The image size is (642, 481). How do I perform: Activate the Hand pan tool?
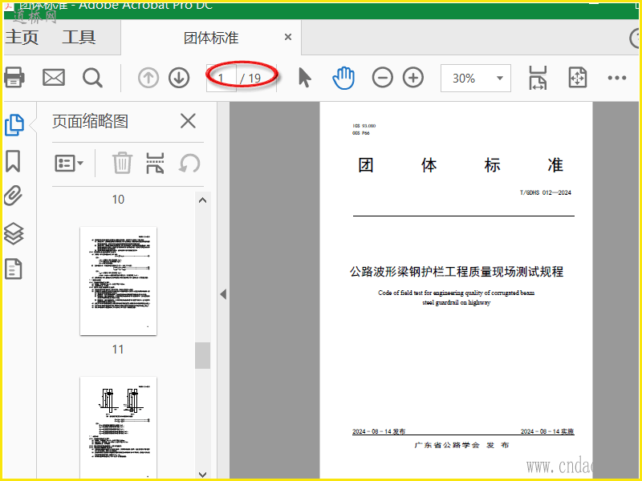coord(343,78)
